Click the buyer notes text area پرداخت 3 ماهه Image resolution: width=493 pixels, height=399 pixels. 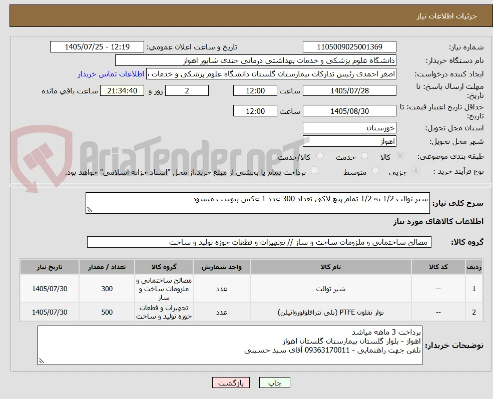pyautogui.click(x=230, y=346)
